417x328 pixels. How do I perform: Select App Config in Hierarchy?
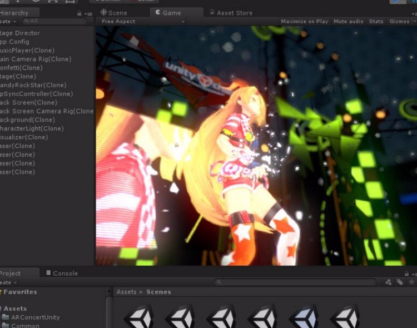(x=14, y=42)
